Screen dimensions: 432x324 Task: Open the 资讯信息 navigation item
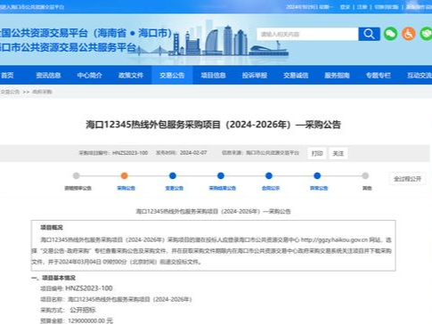(x=48, y=76)
